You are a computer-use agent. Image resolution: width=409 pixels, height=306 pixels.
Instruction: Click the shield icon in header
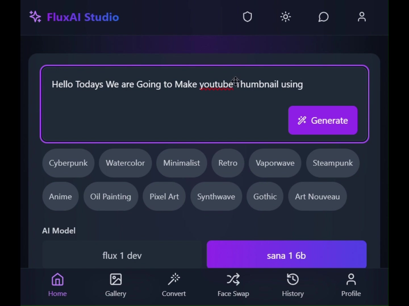tap(247, 17)
